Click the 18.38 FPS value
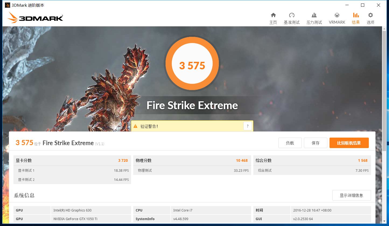 click(x=121, y=170)
